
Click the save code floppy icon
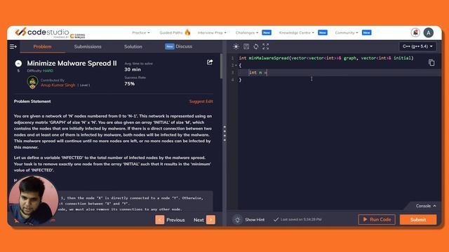click(x=246, y=47)
